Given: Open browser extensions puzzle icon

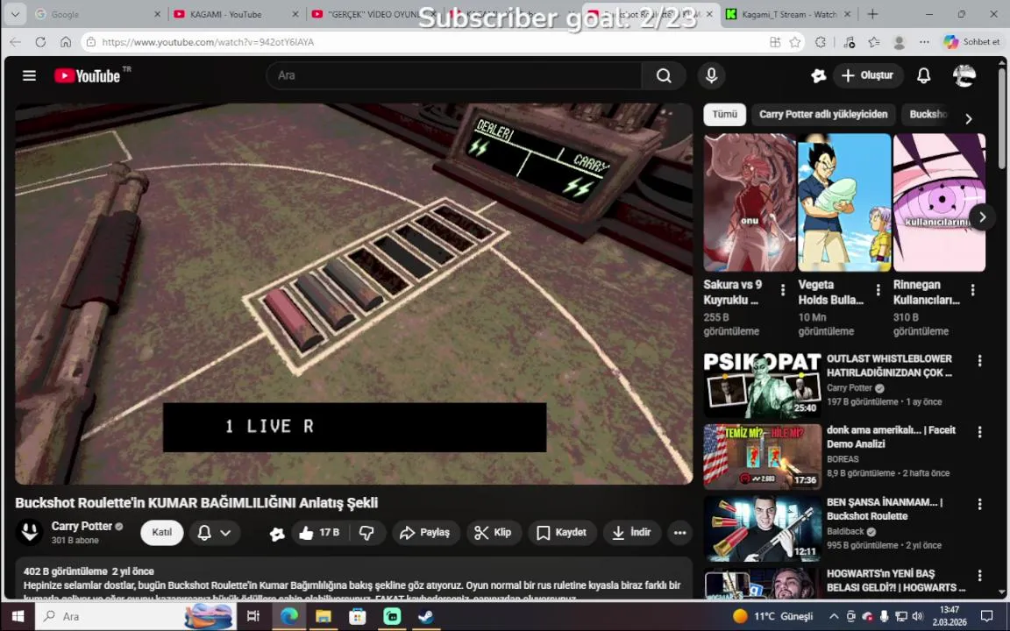Looking at the screenshot, I should [x=820, y=42].
